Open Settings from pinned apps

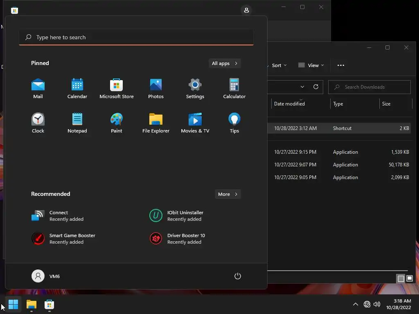coord(195,89)
